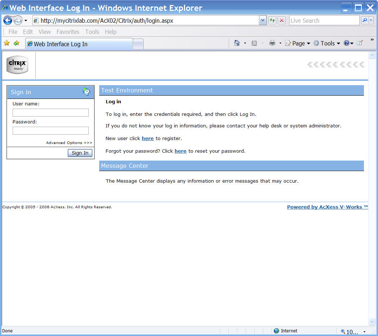Click 'here' link to reset password
This screenshot has width=378, height=336.
(x=180, y=151)
